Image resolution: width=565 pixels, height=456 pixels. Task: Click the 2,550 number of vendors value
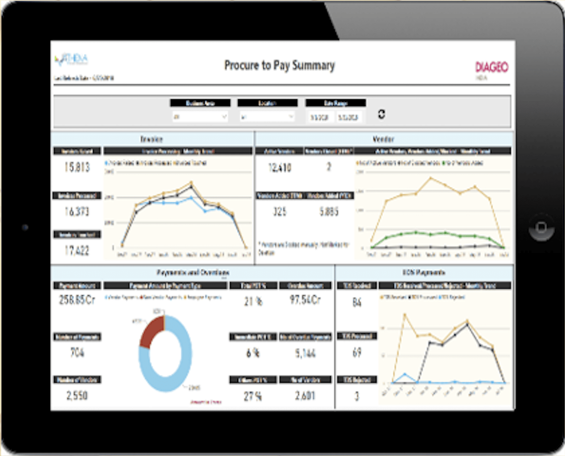[x=77, y=395]
